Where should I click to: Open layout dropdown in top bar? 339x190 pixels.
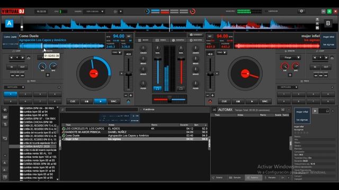(x=94, y=12)
